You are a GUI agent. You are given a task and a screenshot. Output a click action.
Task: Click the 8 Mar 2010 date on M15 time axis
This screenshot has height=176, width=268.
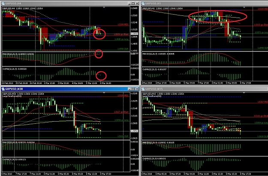pyautogui.click(x=147, y=174)
